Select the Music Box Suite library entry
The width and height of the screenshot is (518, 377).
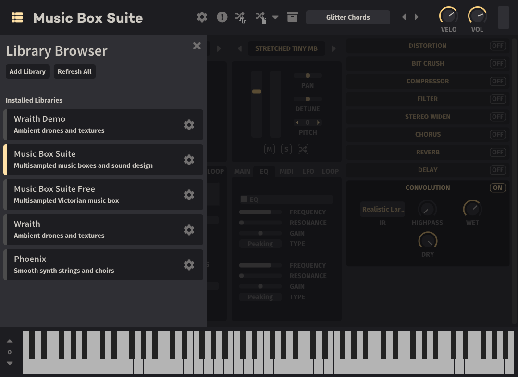click(x=103, y=160)
